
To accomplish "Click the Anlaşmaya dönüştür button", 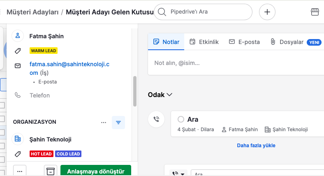I will point(95,171).
